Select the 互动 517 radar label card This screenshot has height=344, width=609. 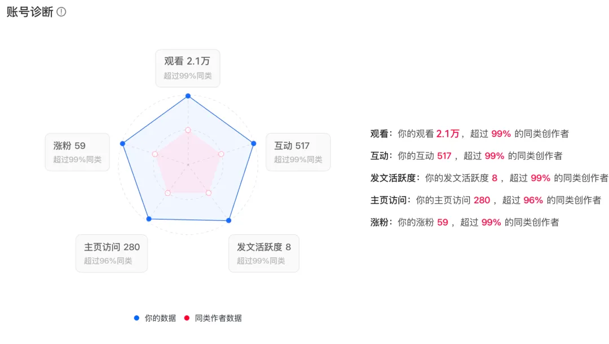coord(298,152)
